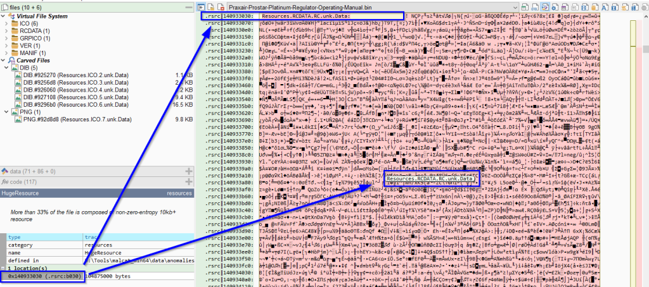Collapse the 1 location(s) row
The image size is (649, 287).
click(x=3, y=269)
